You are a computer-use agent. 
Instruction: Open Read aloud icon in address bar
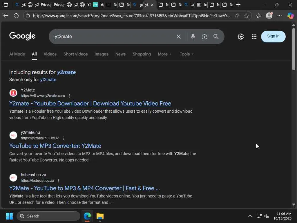coord(237,16)
